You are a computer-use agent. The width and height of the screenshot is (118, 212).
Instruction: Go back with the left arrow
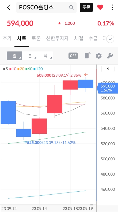pyautogui.click(x=9, y=8)
